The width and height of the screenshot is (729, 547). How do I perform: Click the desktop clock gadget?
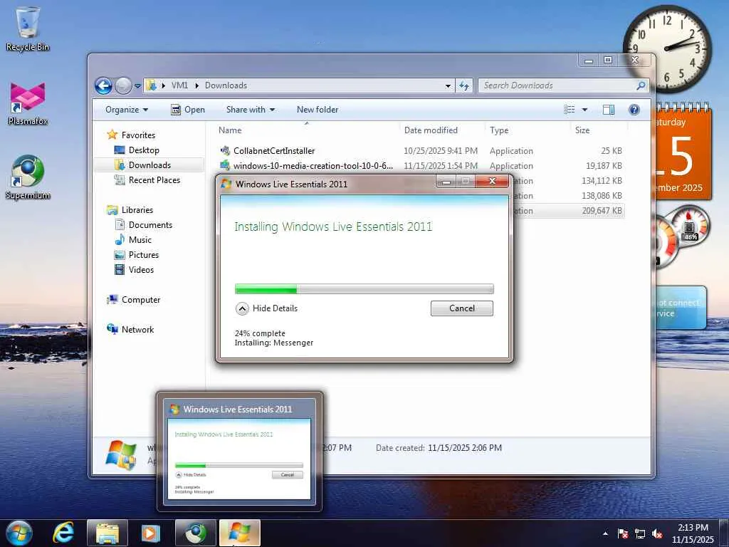pos(667,49)
